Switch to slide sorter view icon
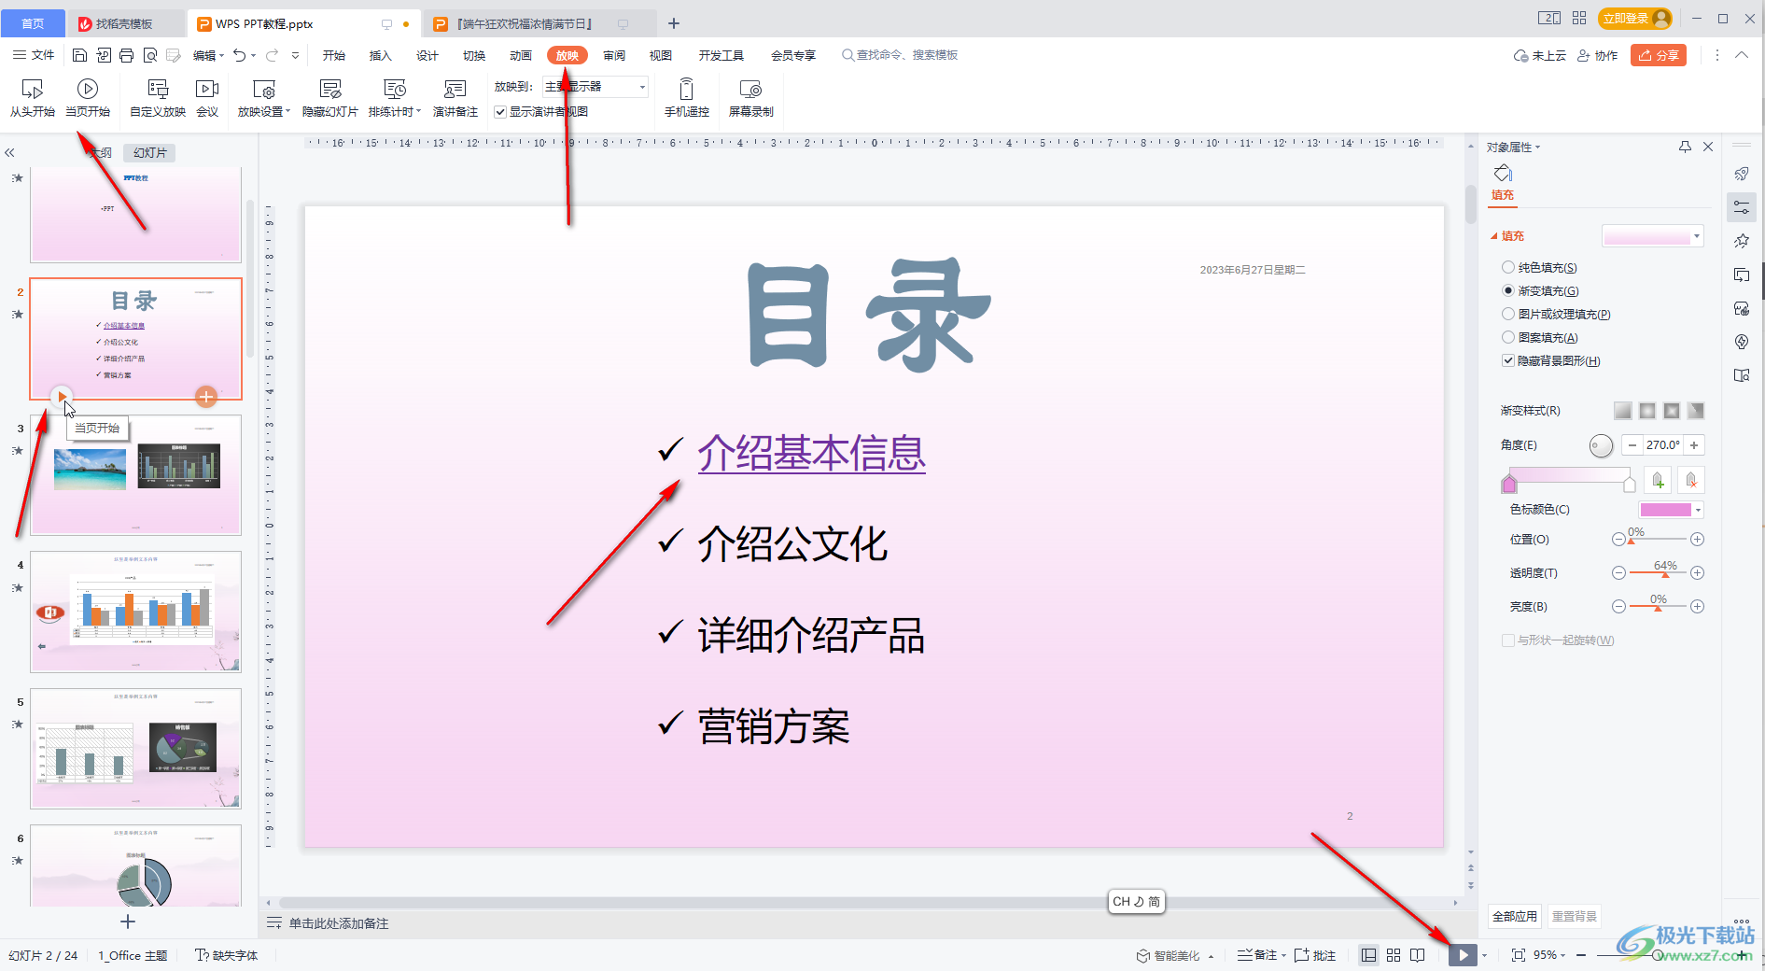The height and width of the screenshot is (971, 1765). [1394, 955]
